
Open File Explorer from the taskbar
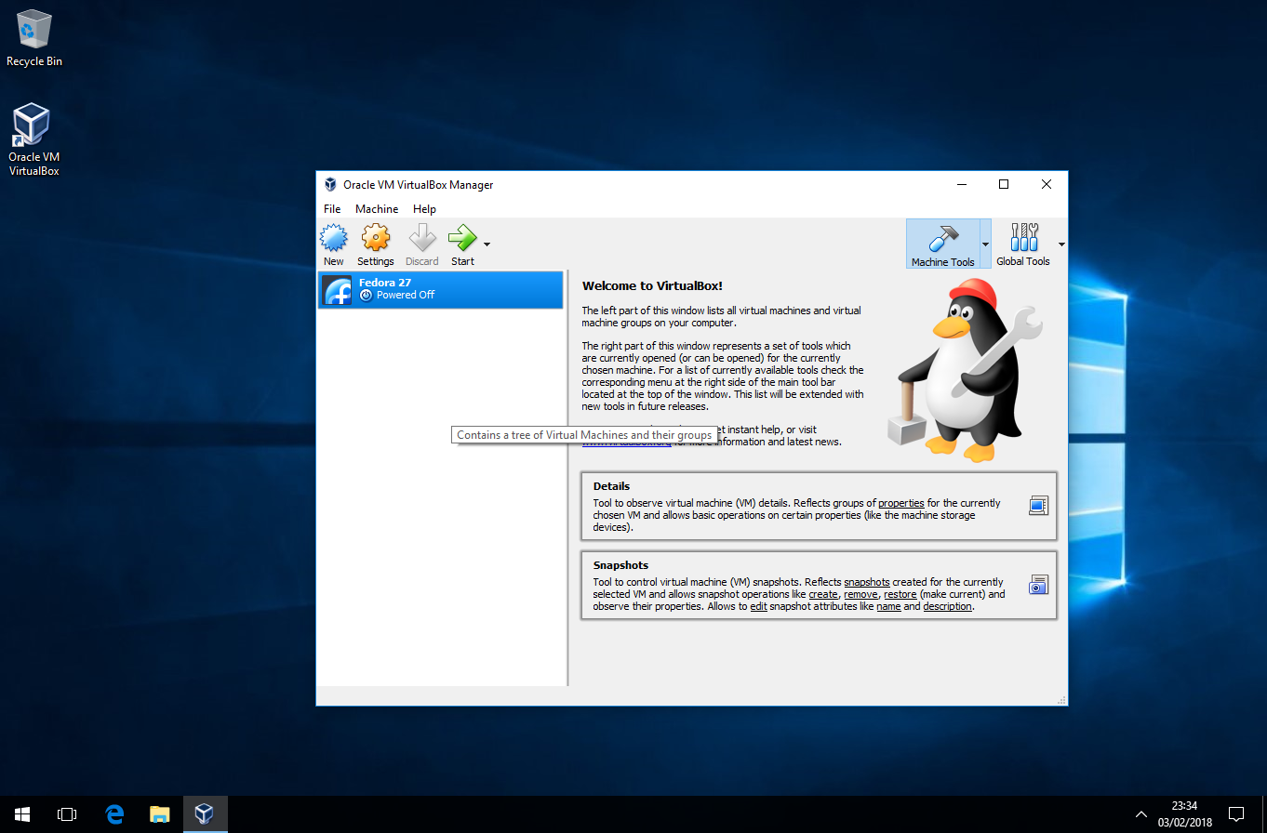coord(160,814)
